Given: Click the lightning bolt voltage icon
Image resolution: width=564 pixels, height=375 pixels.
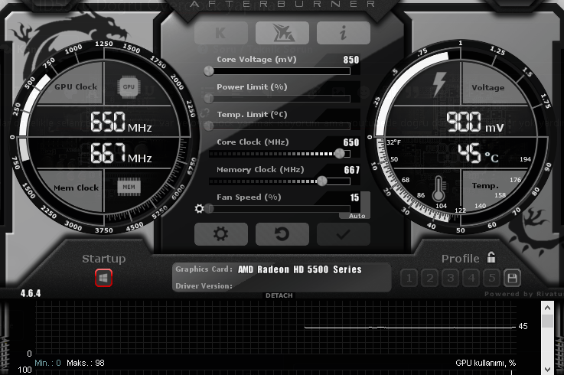Looking at the screenshot, I should tap(439, 84).
